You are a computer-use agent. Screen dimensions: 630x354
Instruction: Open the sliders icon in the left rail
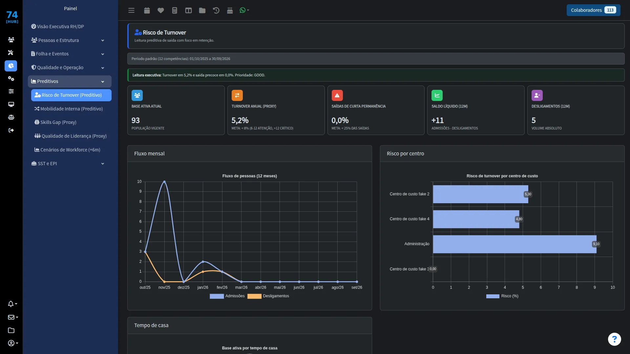(11, 91)
